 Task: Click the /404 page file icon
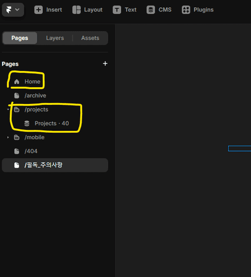(x=17, y=151)
